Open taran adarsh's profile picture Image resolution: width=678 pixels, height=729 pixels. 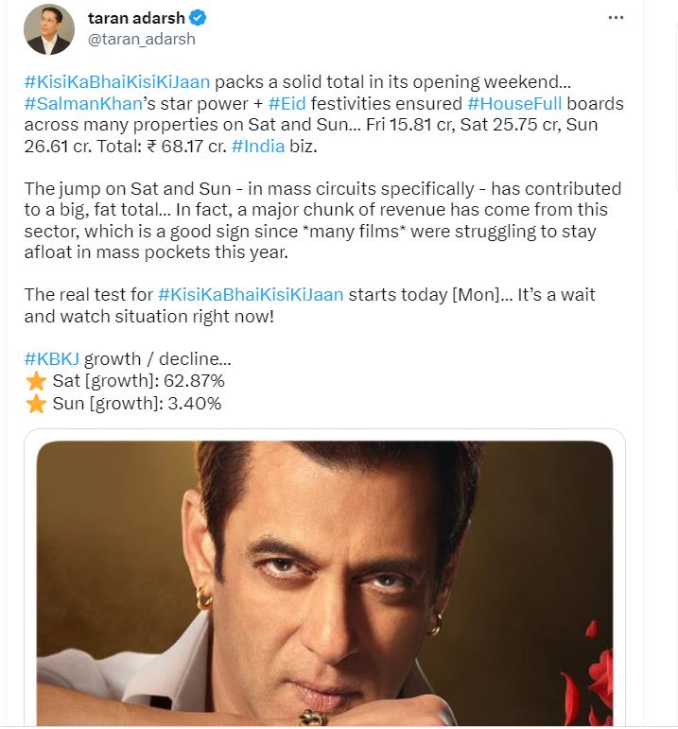coord(48,28)
